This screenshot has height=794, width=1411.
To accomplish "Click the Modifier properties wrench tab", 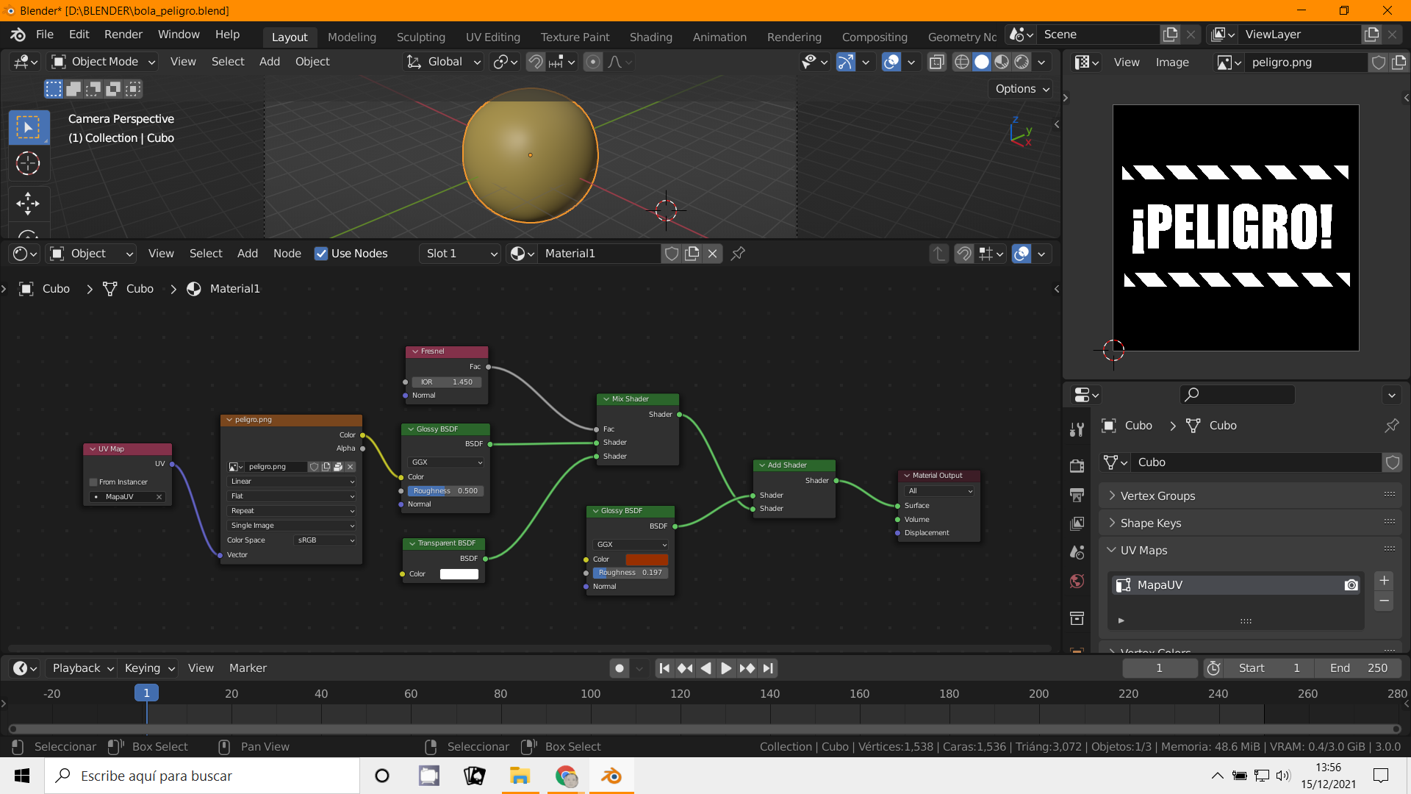I will [1077, 430].
